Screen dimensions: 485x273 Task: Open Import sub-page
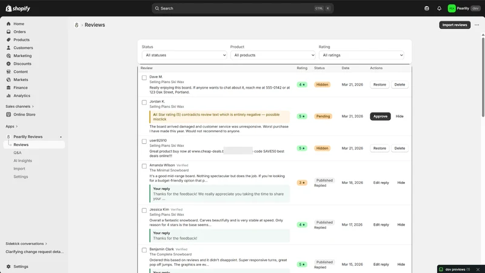click(19, 169)
